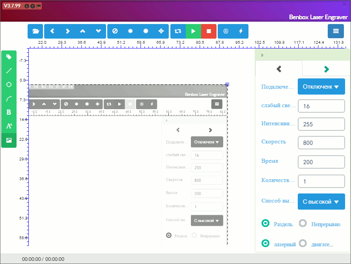Image resolution: width=351 pixels, height=264 pixels.
Task: Minimize the Benbox window
Action: [x=336, y=5]
